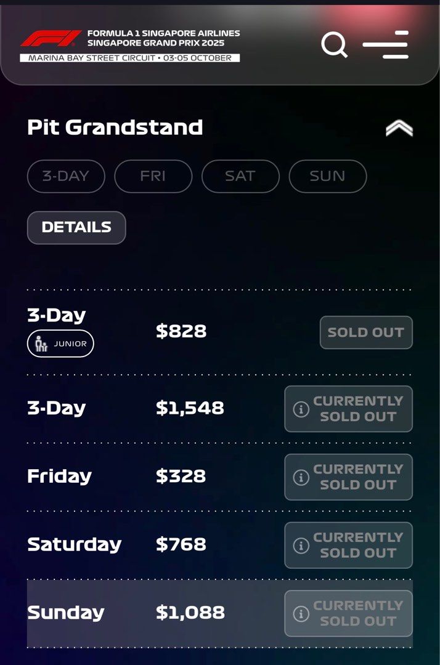Toggle the SAT ticket filter
The width and height of the screenshot is (440, 665).
click(240, 176)
